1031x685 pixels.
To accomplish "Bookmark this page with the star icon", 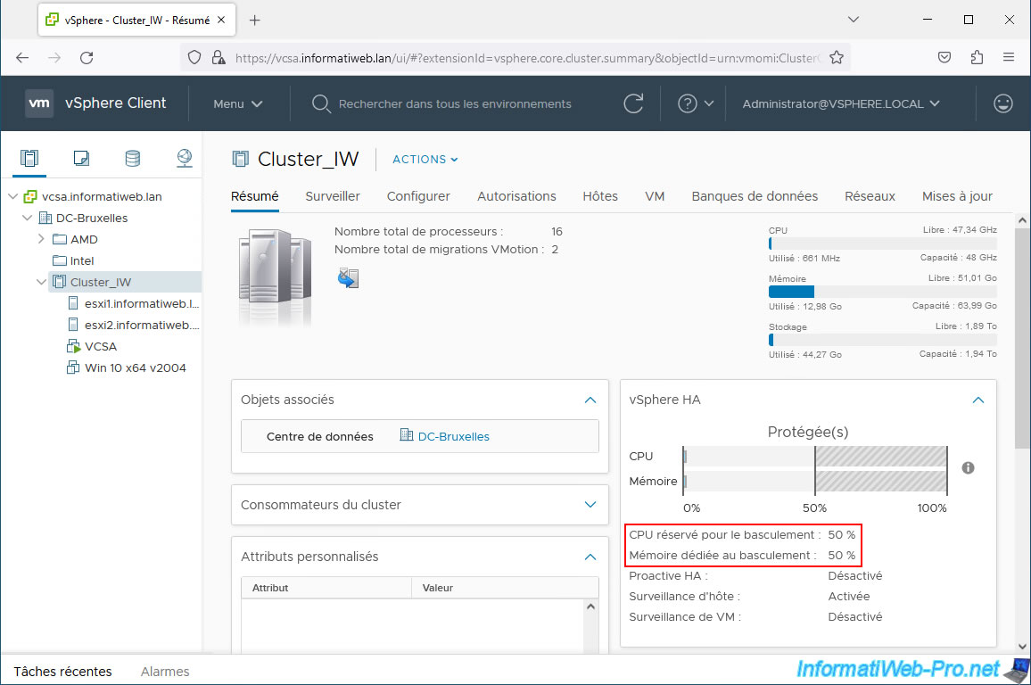I will click(x=837, y=58).
